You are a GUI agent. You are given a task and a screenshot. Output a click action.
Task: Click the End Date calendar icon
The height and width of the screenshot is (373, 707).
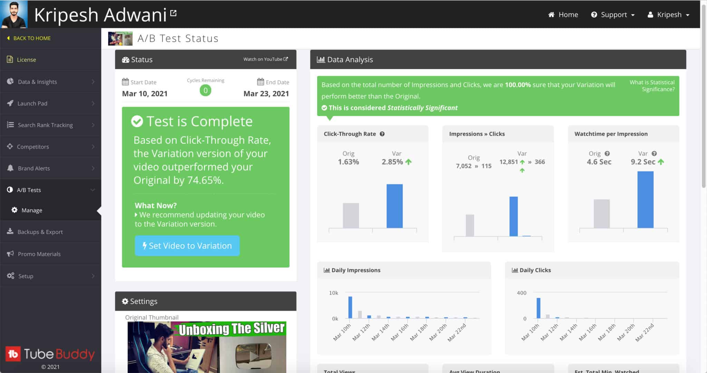pos(261,82)
